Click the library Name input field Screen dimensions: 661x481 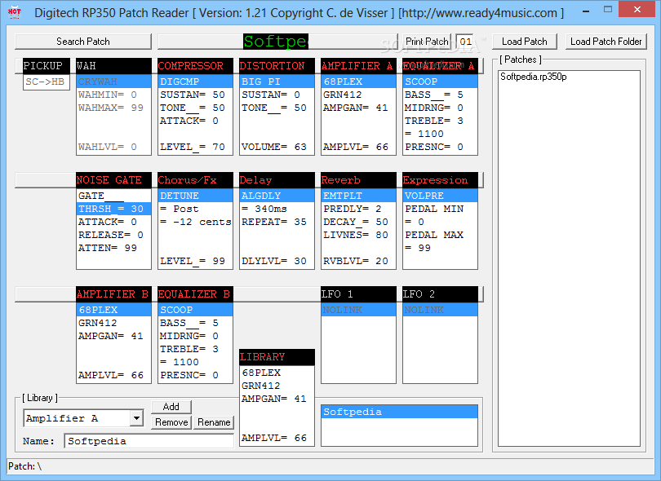[149, 441]
